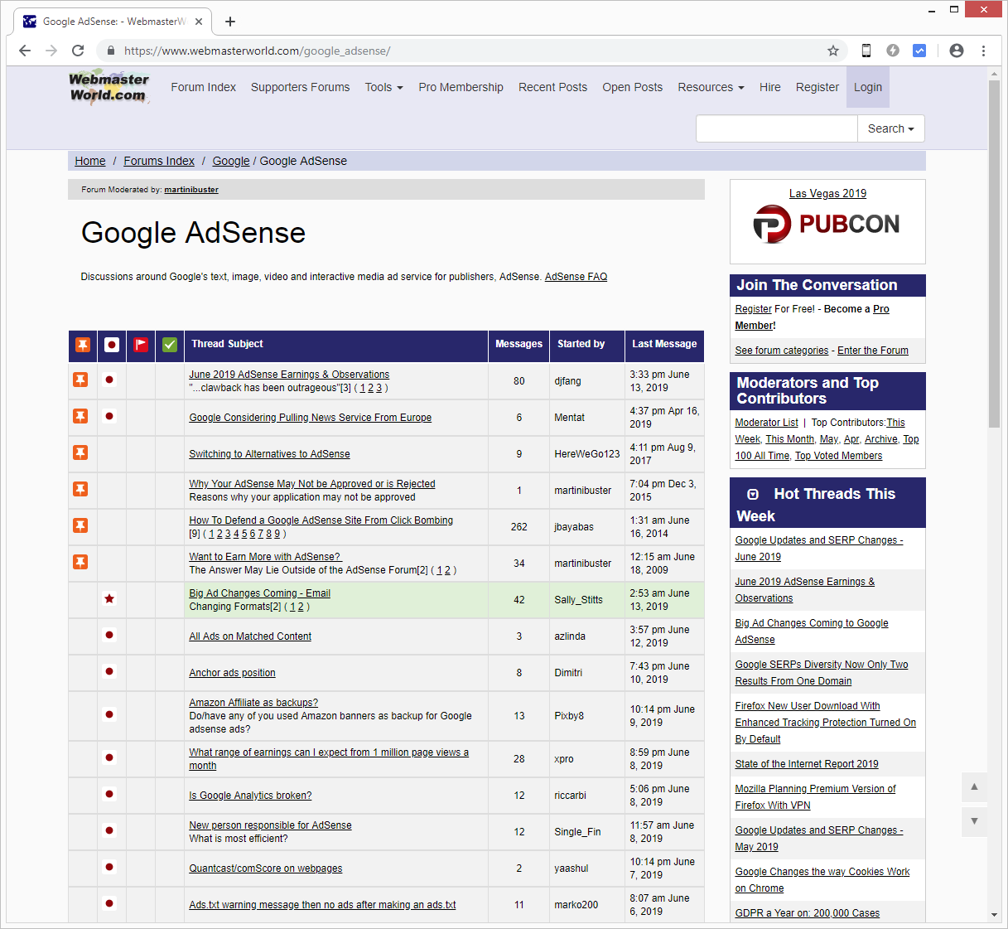The image size is (1008, 929).
Task: Open a new browser tab
Action: (230, 22)
